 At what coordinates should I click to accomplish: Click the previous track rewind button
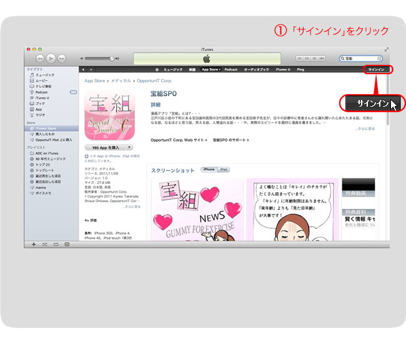tap(39, 58)
